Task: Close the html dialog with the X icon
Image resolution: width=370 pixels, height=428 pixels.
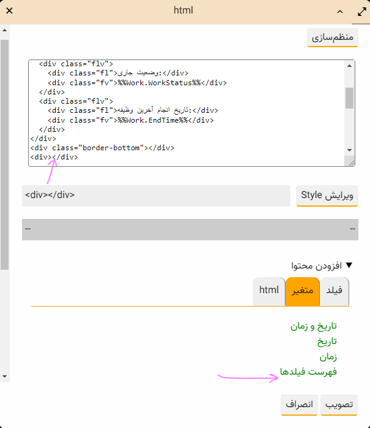Action: click(x=9, y=11)
